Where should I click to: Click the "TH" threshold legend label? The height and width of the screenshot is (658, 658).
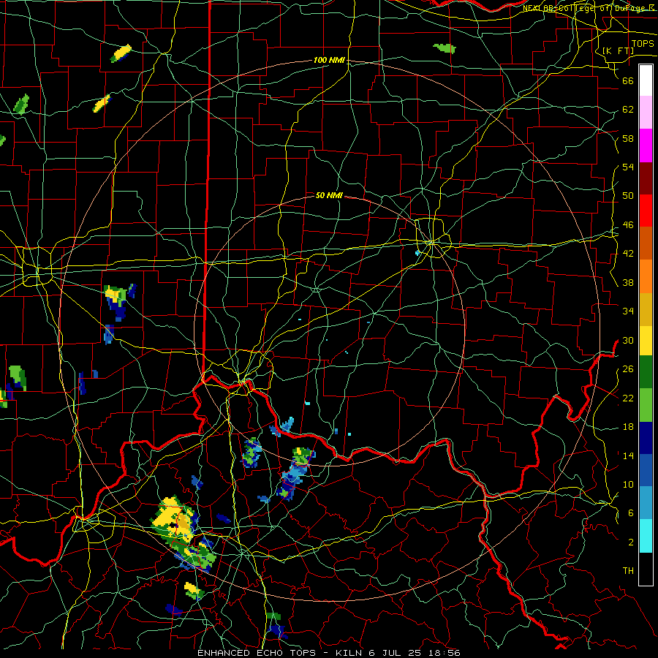[628, 571]
